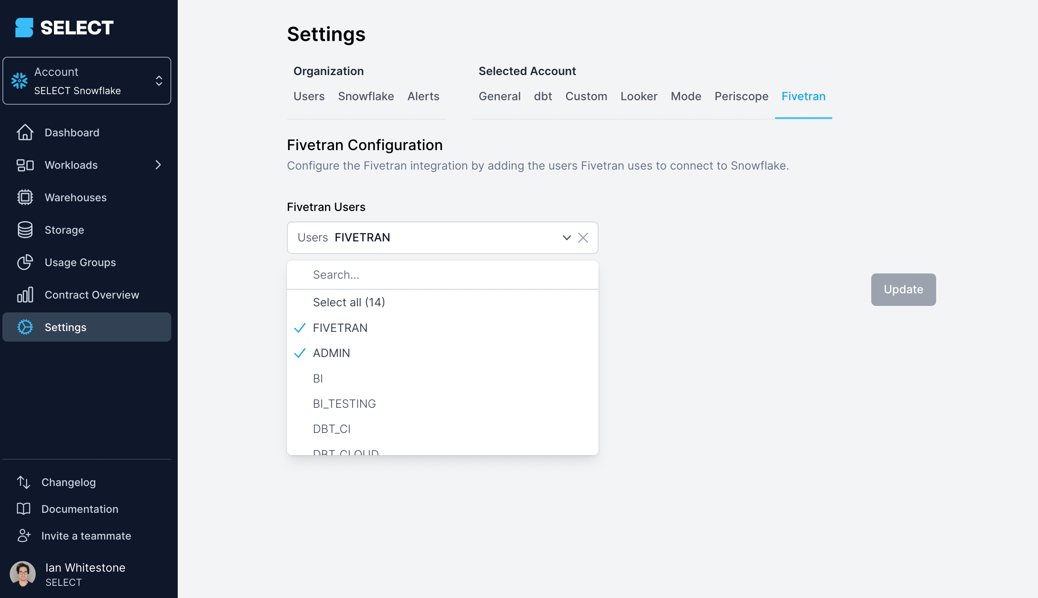This screenshot has height=598, width=1038.
Task: Click the Warehouses chip icon
Action: (x=25, y=197)
